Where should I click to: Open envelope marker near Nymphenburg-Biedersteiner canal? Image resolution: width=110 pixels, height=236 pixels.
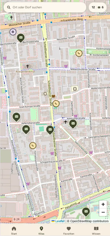(x=86, y=212)
